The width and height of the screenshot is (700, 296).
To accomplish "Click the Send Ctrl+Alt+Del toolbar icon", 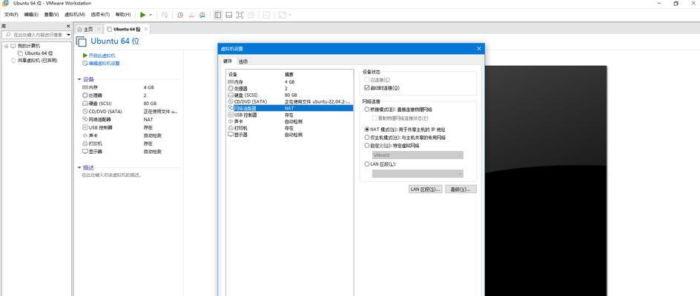I will point(165,15).
